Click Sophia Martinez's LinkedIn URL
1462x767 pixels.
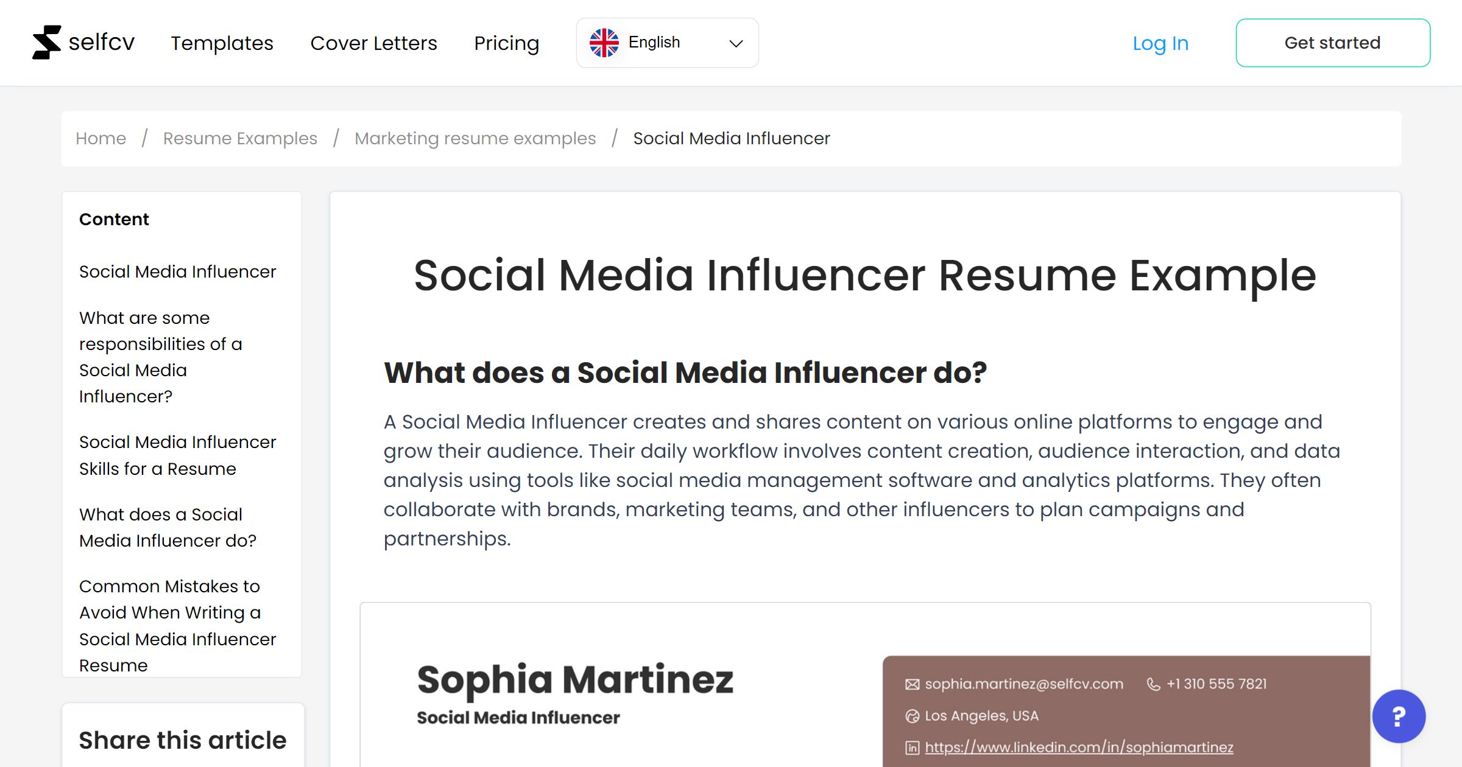[1078, 747]
